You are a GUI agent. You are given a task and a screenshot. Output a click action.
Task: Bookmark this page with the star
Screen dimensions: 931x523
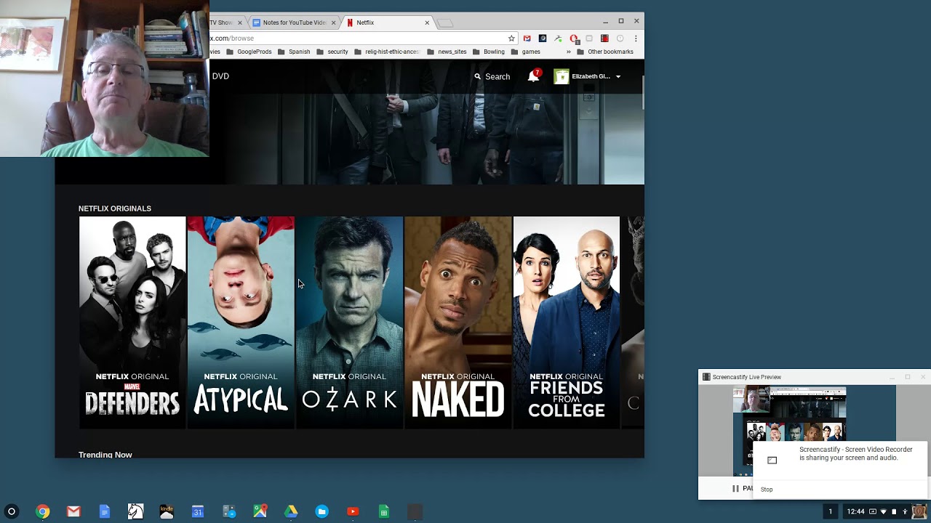click(x=511, y=38)
